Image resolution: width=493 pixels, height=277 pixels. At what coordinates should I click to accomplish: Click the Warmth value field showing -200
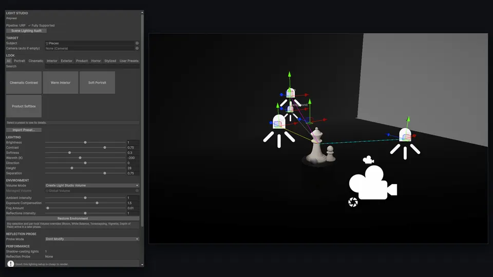tap(133, 158)
